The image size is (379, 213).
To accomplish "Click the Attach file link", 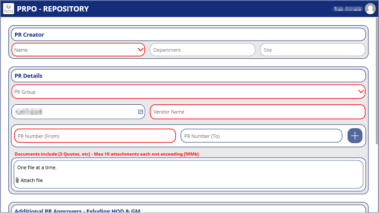I will pos(31,180).
